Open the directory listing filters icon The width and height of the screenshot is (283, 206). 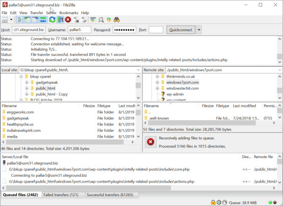point(93,20)
